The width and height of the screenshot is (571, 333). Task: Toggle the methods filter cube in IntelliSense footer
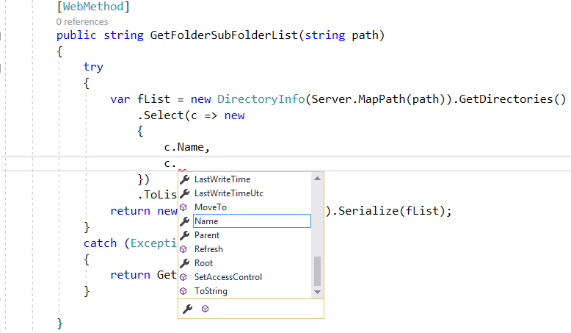point(206,309)
